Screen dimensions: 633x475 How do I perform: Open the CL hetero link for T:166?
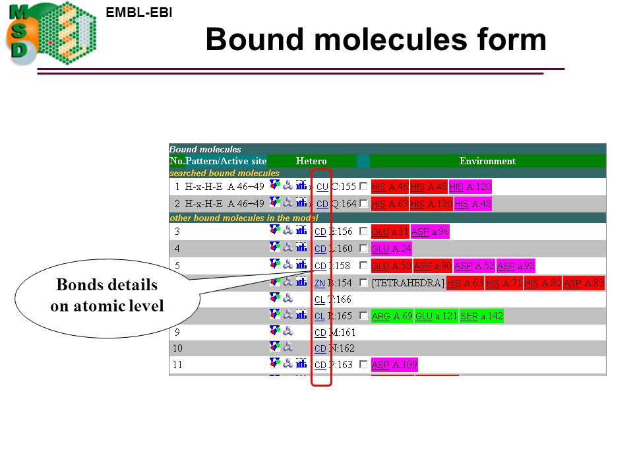320,300
